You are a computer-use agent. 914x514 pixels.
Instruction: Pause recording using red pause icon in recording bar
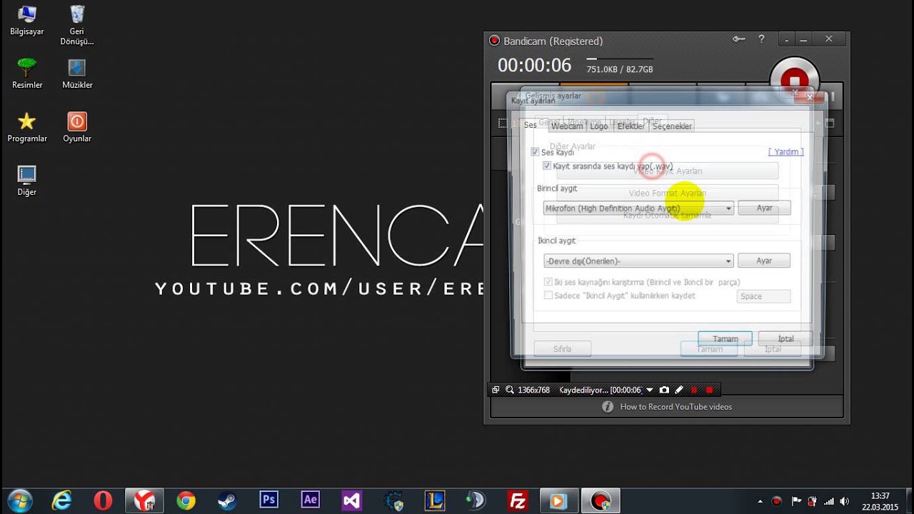click(x=694, y=390)
